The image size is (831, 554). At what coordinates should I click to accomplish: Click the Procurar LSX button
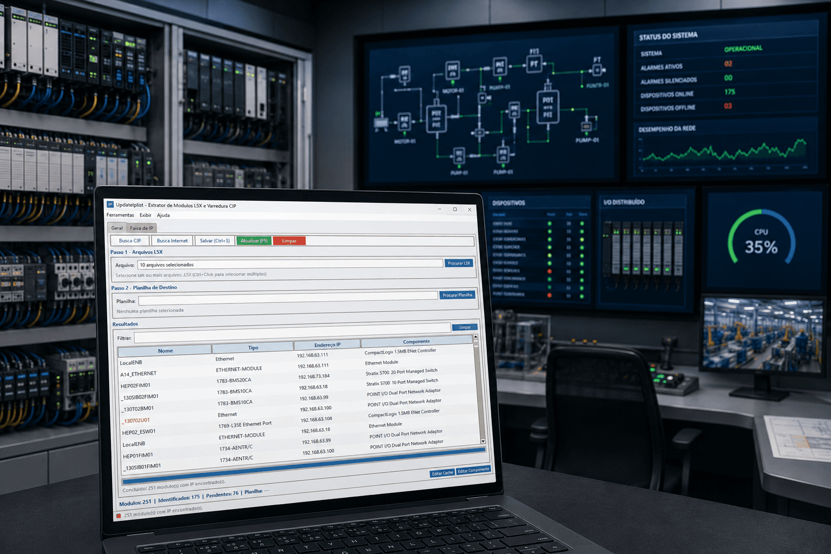click(459, 263)
